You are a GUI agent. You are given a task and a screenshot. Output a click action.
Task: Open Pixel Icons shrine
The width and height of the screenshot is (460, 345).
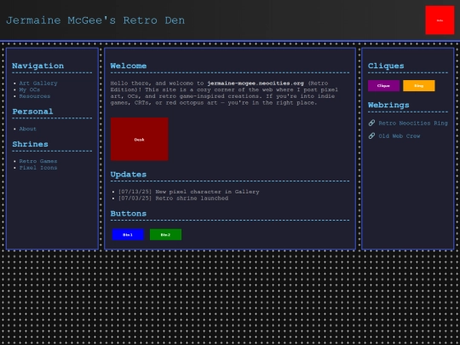(38, 168)
